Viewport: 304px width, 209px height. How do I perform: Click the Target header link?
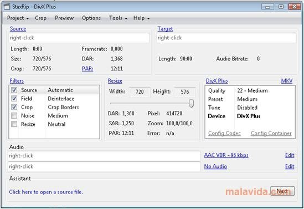click(x=165, y=29)
